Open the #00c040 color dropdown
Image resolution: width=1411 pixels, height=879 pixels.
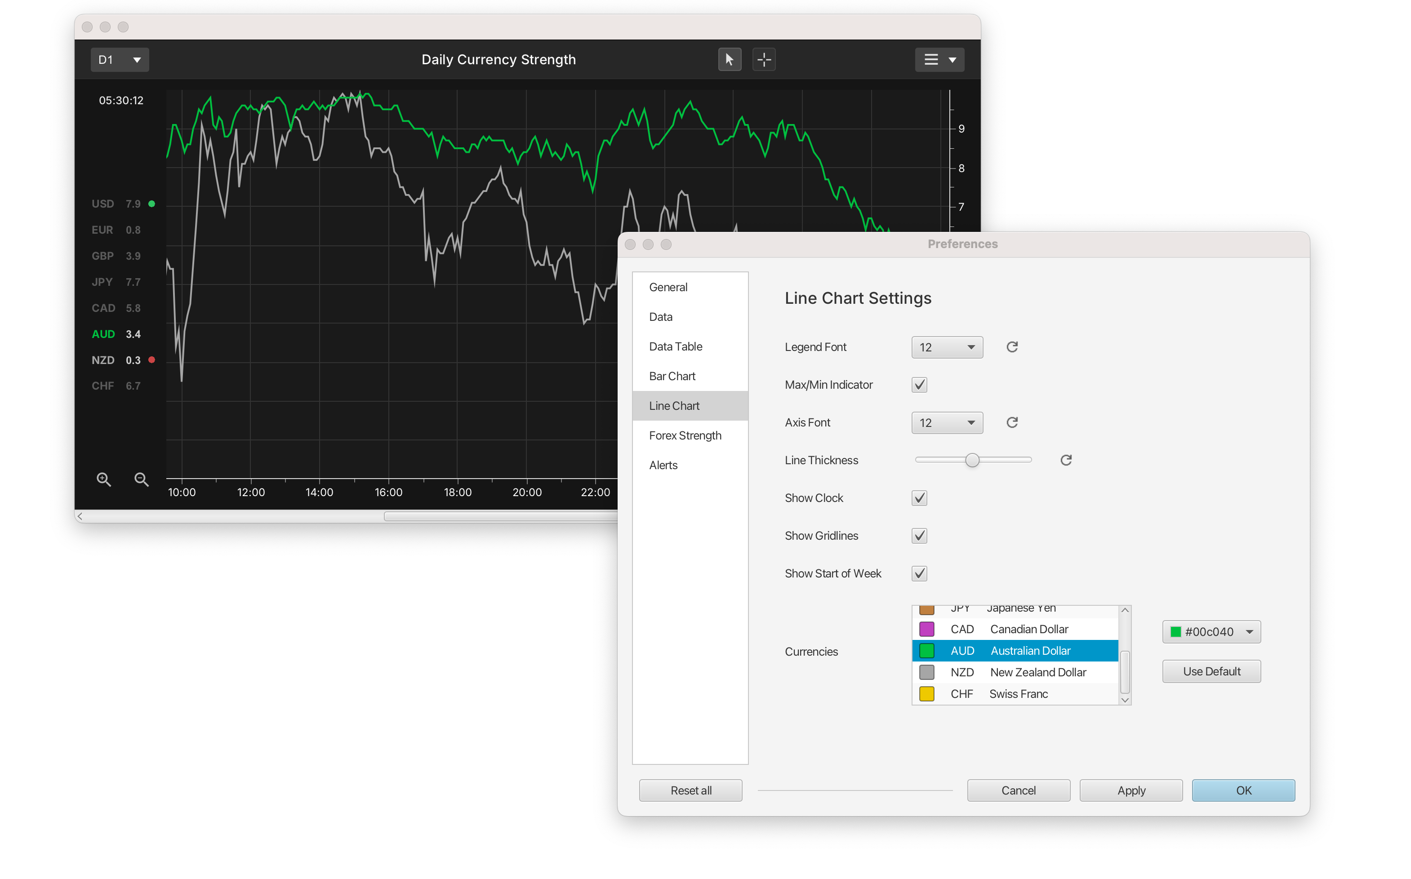pyautogui.click(x=1211, y=632)
